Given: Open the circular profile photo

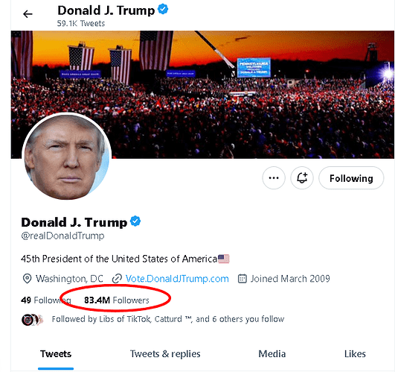Looking at the screenshot, I should pos(67,157).
